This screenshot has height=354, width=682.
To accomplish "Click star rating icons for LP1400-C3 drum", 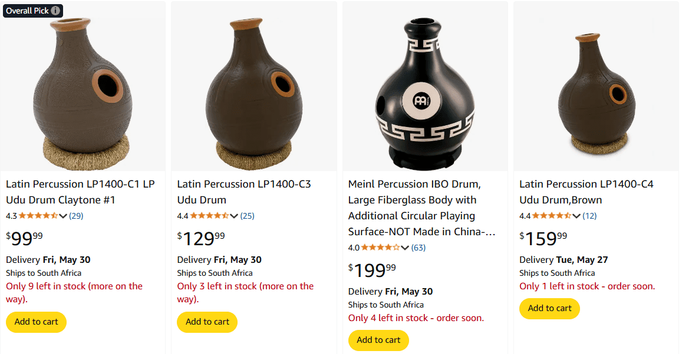I will [x=211, y=216].
